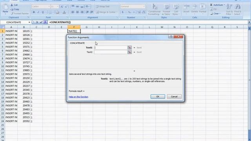
Task: Toggle Underline formatting
Action: (x=43, y=12)
